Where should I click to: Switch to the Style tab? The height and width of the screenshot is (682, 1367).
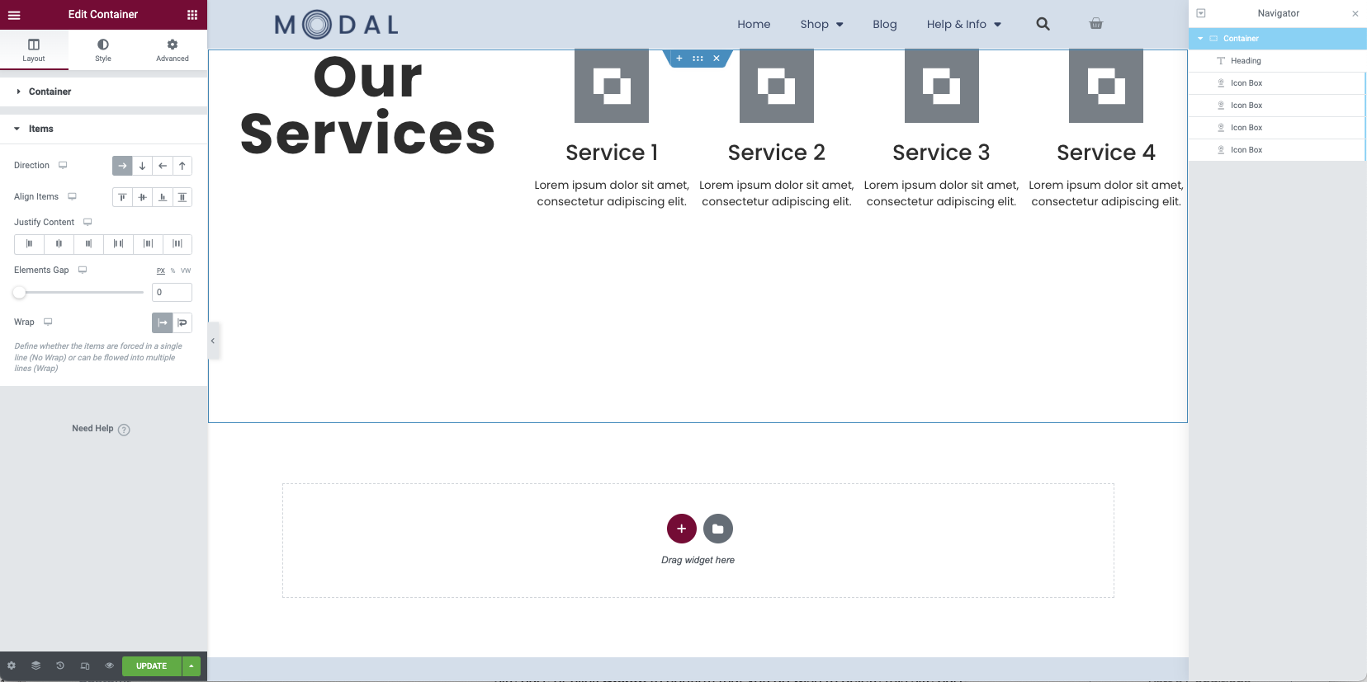tap(103, 49)
